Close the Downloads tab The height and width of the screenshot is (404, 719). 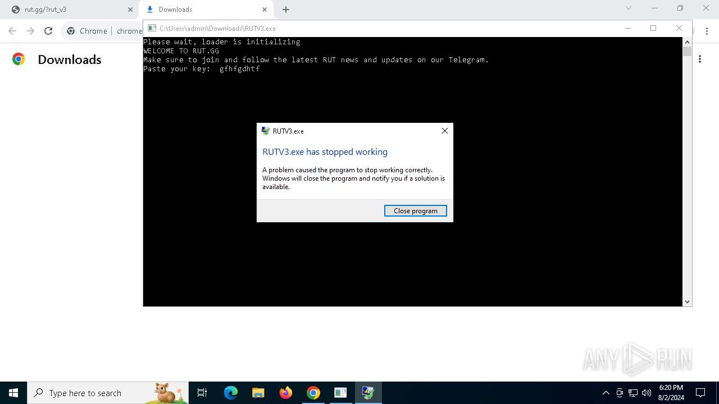pos(265,10)
